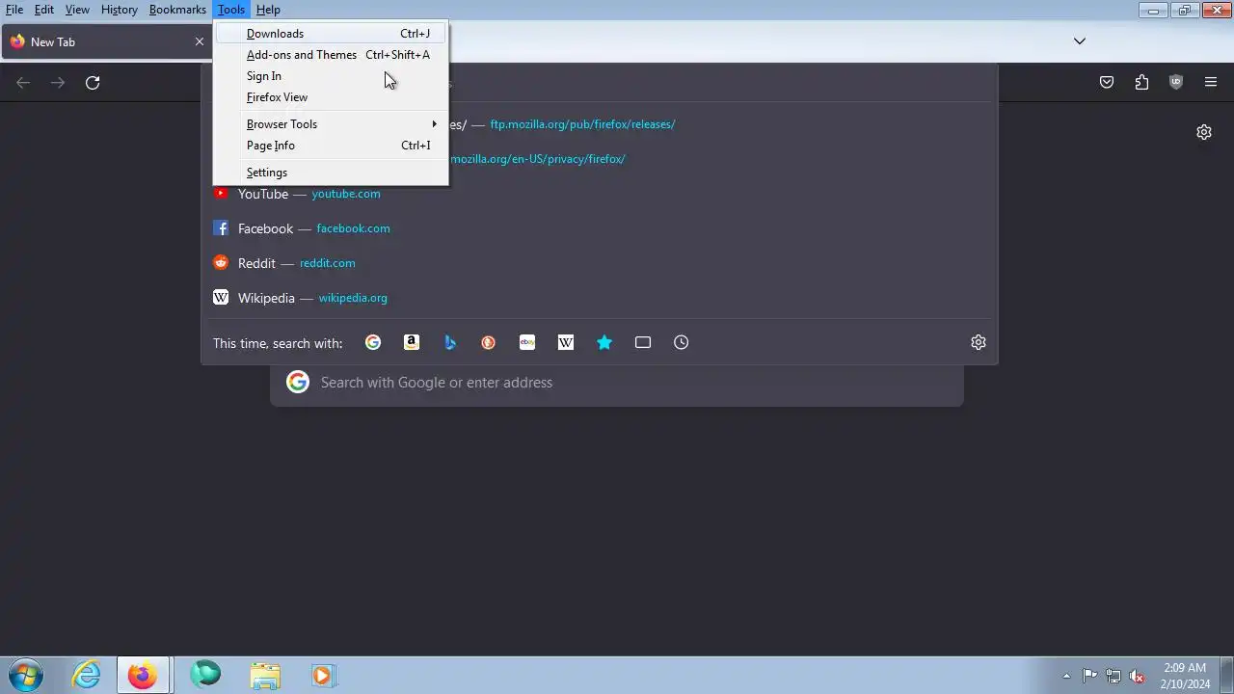Go back with the left arrow
The width and height of the screenshot is (1234, 694).
(x=23, y=83)
